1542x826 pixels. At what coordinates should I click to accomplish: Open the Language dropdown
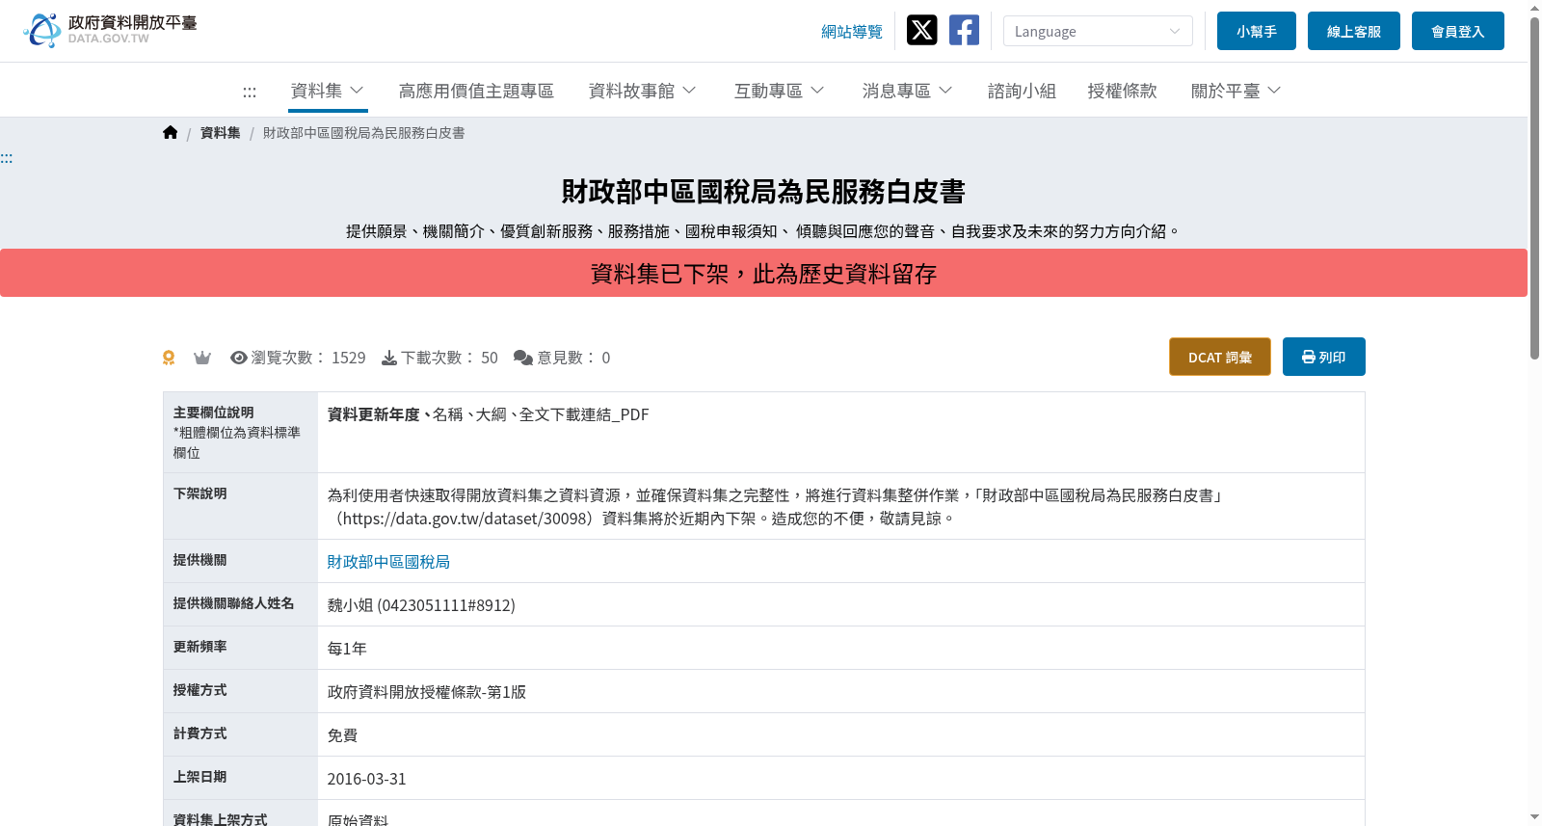click(x=1098, y=31)
